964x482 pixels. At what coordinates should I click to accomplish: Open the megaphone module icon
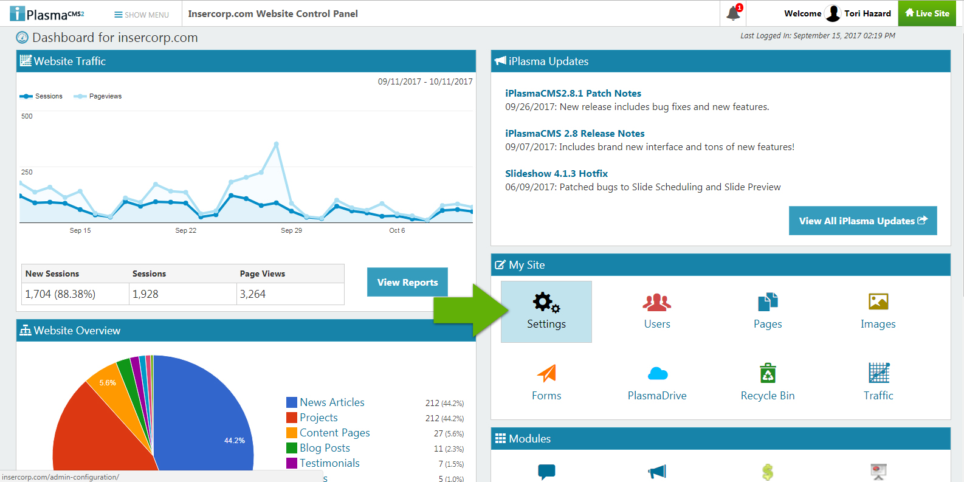[657, 472]
